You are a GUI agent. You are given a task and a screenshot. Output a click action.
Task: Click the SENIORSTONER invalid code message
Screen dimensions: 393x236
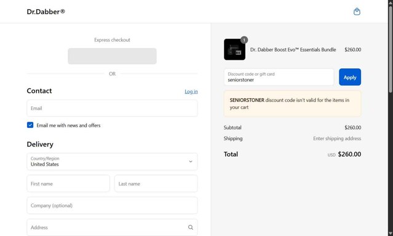tap(293, 104)
